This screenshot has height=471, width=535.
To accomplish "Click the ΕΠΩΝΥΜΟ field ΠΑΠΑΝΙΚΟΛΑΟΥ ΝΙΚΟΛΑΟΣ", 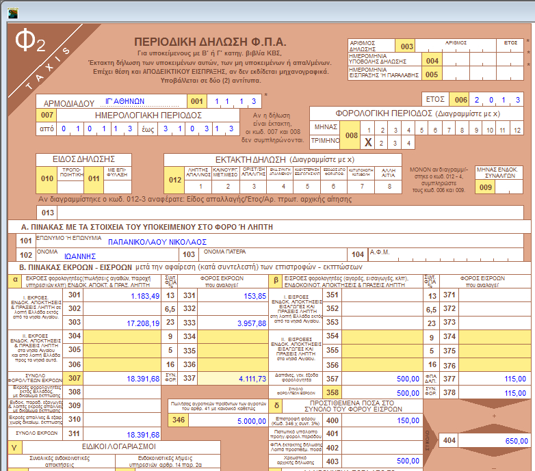I will tap(280, 241).
